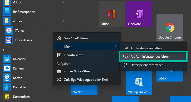The width and height of the screenshot is (191, 102).
Task: Choose Deinstallieren from the context menu
Action: click(87, 55)
